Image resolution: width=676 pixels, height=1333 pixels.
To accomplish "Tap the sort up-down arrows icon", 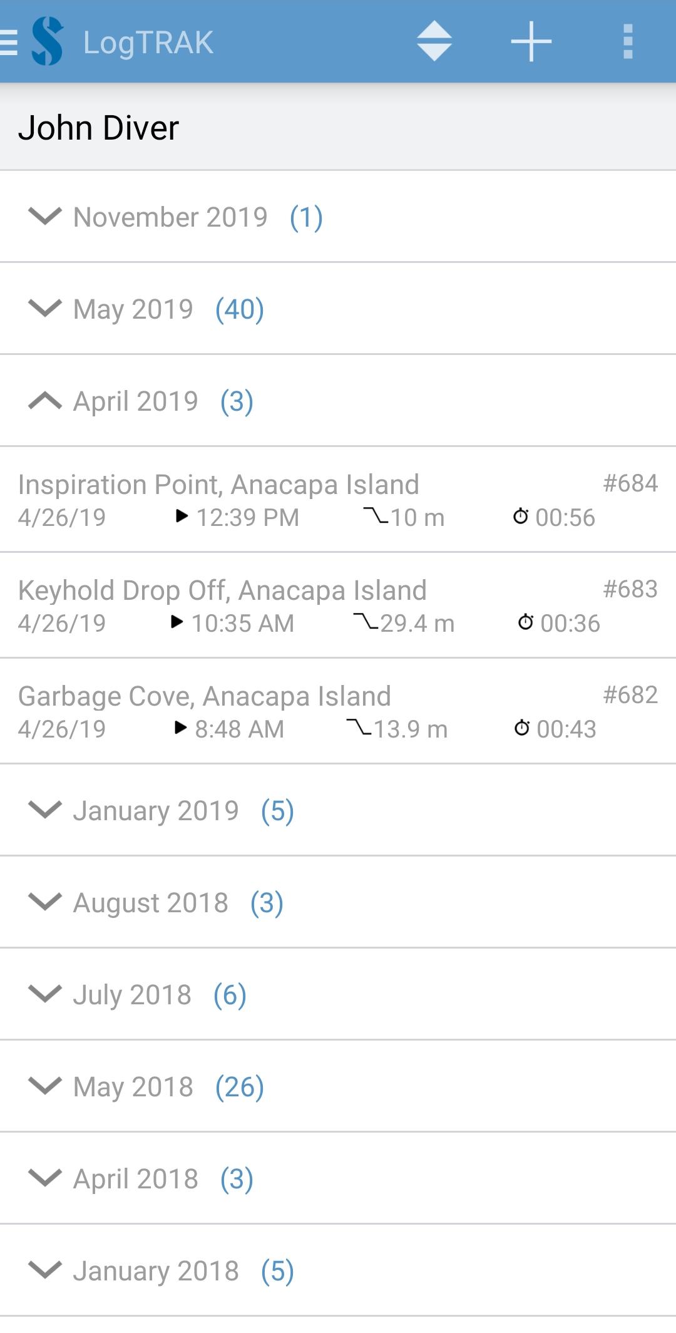I will point(434,42).
